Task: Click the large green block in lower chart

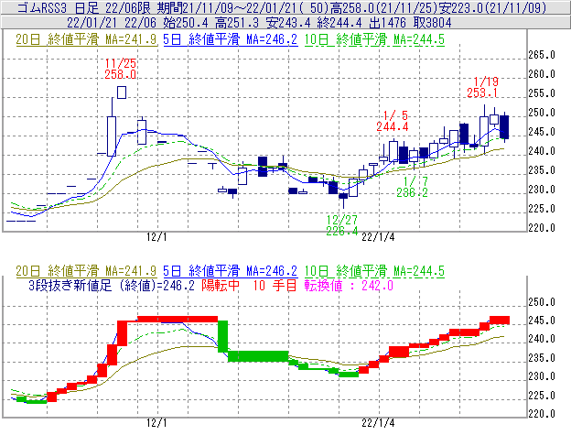Action: (258, 356)
